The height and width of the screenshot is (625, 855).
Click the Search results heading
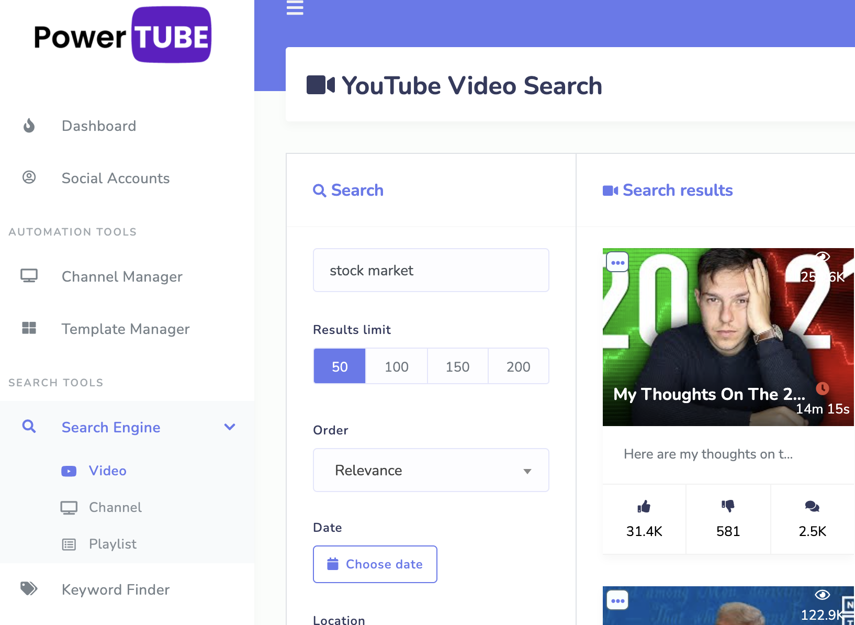(x=668, y=190)
